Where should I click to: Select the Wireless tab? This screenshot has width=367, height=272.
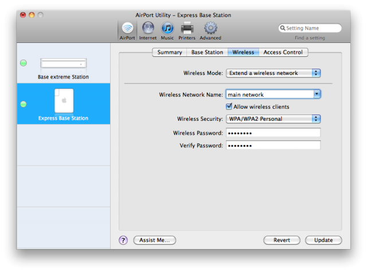[243, 52]
